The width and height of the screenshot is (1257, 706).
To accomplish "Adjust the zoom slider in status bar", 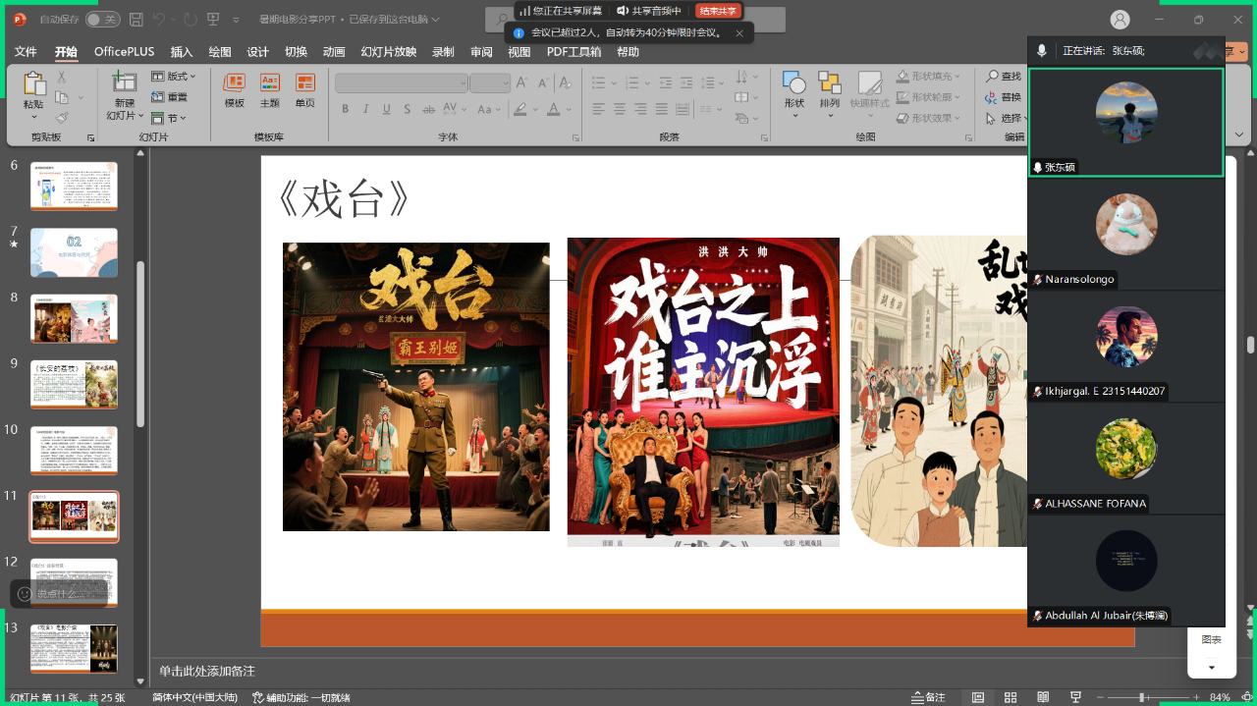I will (1142, 697).
